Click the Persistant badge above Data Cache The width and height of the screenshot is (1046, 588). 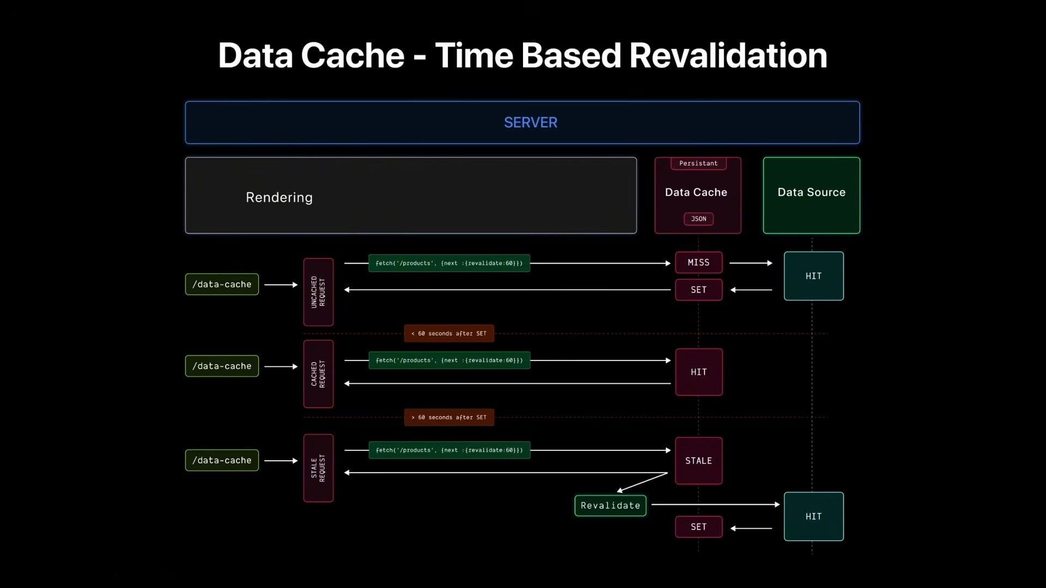click(x=698, y=163)
